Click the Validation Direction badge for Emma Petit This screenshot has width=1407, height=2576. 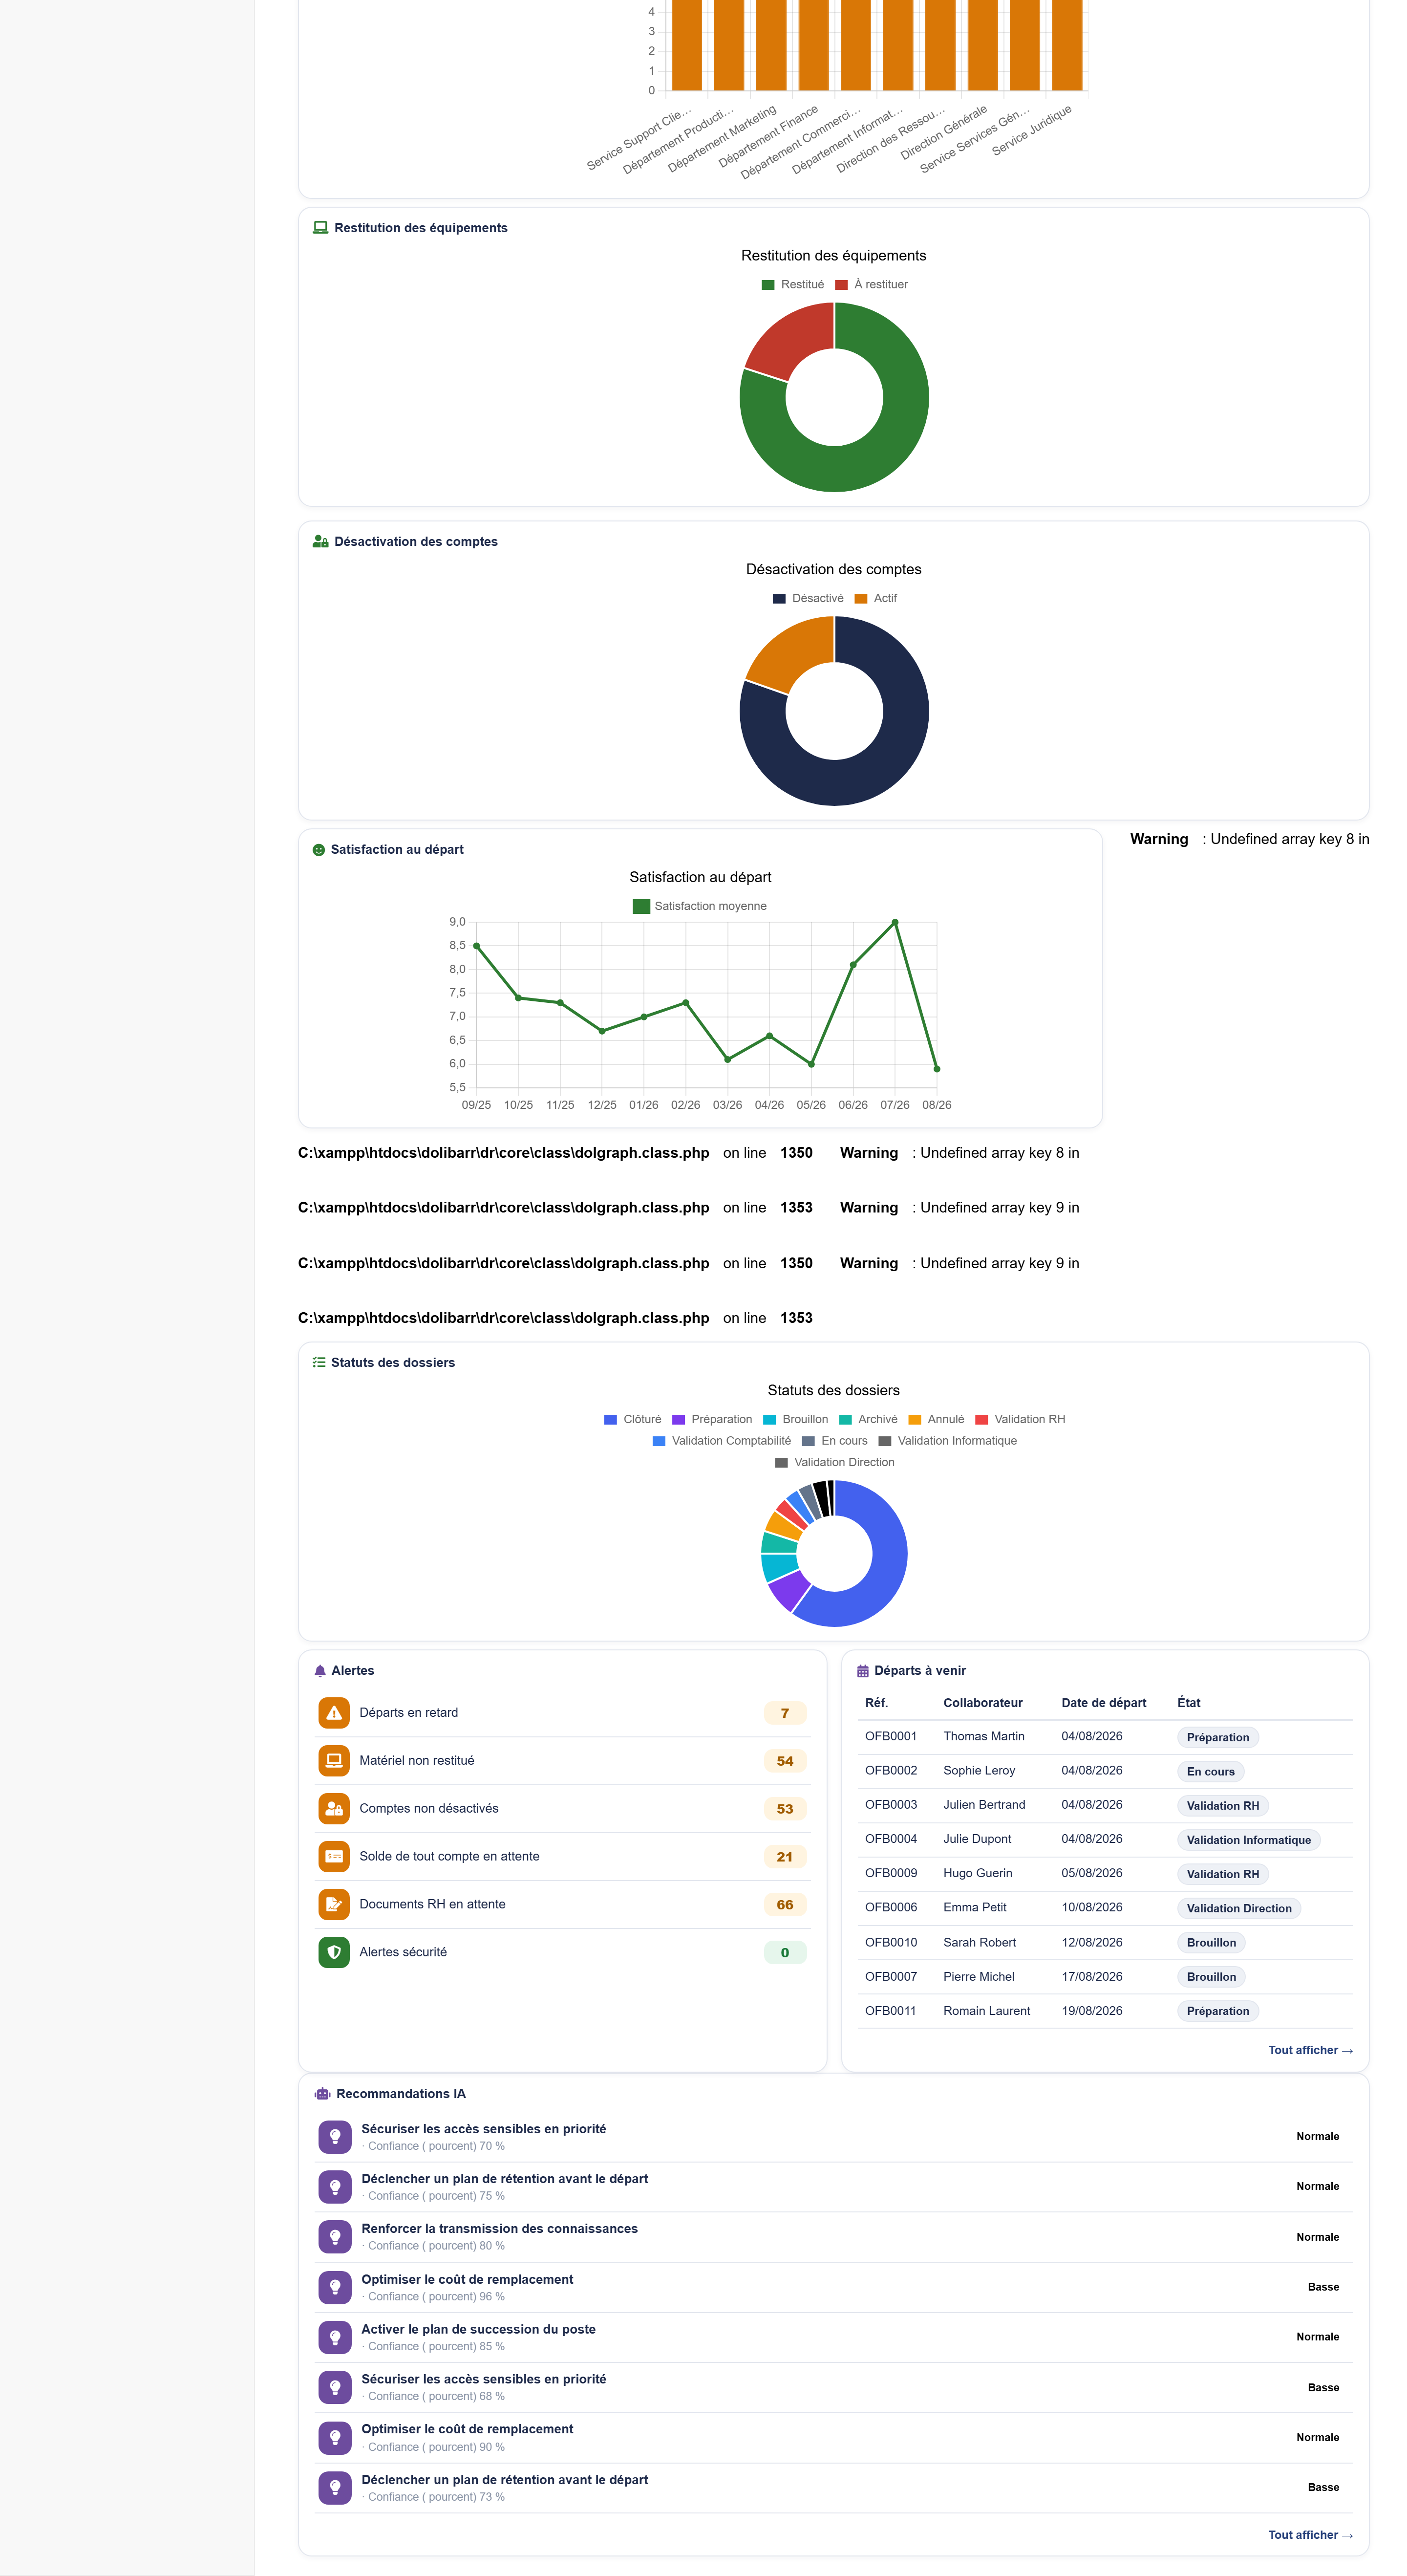point(1239,1909)
